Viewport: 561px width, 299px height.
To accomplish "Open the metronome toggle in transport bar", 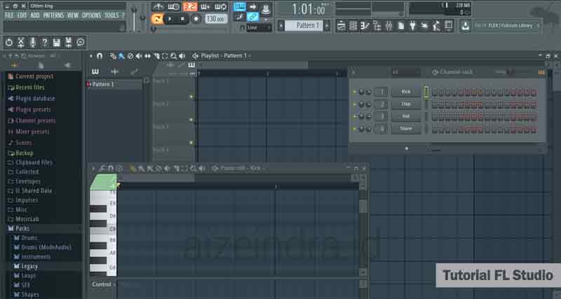I will 157,7.
